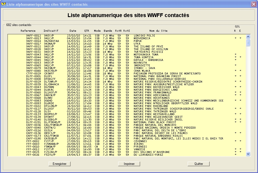Select the row with callsign DL5X
This screenshot has width=258, height=173.
click(127, 111)
